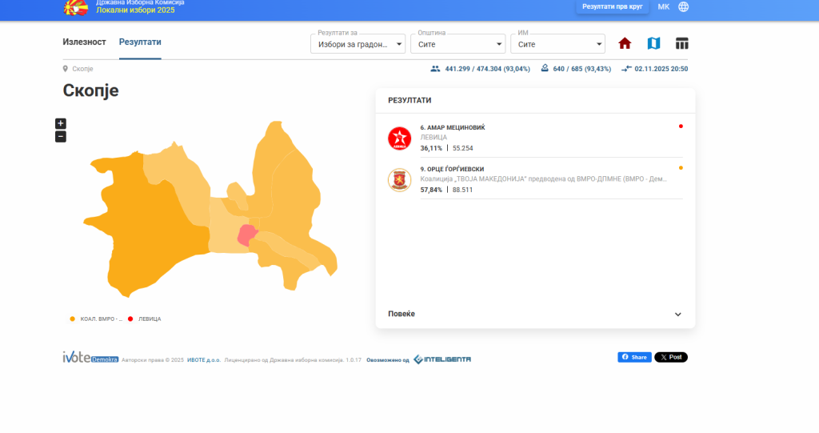This screenshot has height=433, width=819.
Task: Switch to the table view icon
Action: coord(681,43)
